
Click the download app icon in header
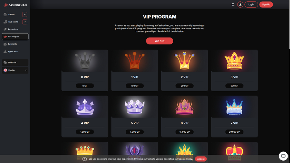coord(240,4)
